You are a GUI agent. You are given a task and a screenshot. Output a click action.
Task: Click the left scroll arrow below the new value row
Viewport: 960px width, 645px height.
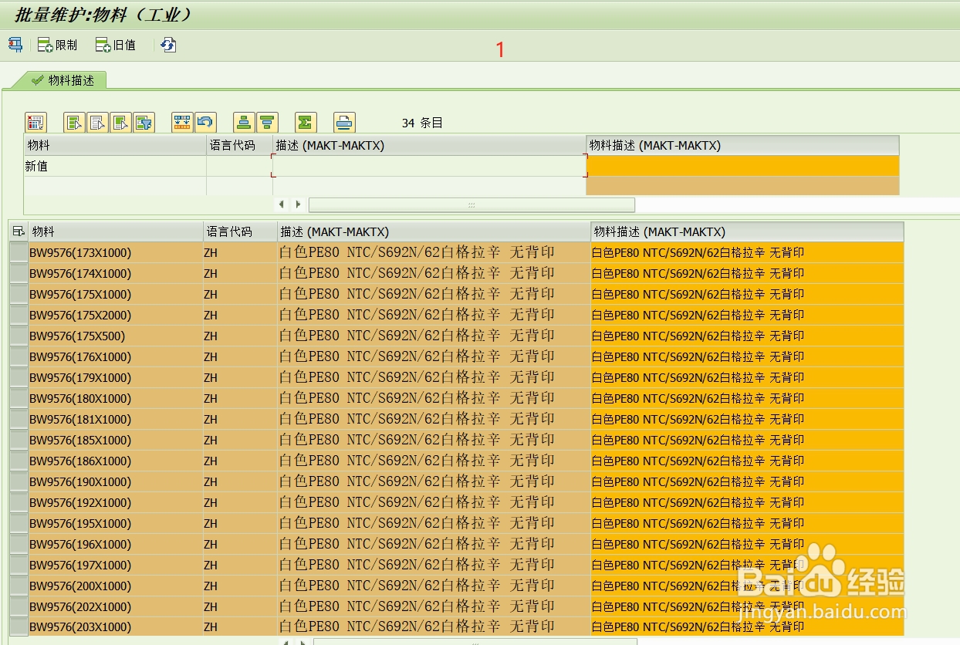[x=282, y=204]
